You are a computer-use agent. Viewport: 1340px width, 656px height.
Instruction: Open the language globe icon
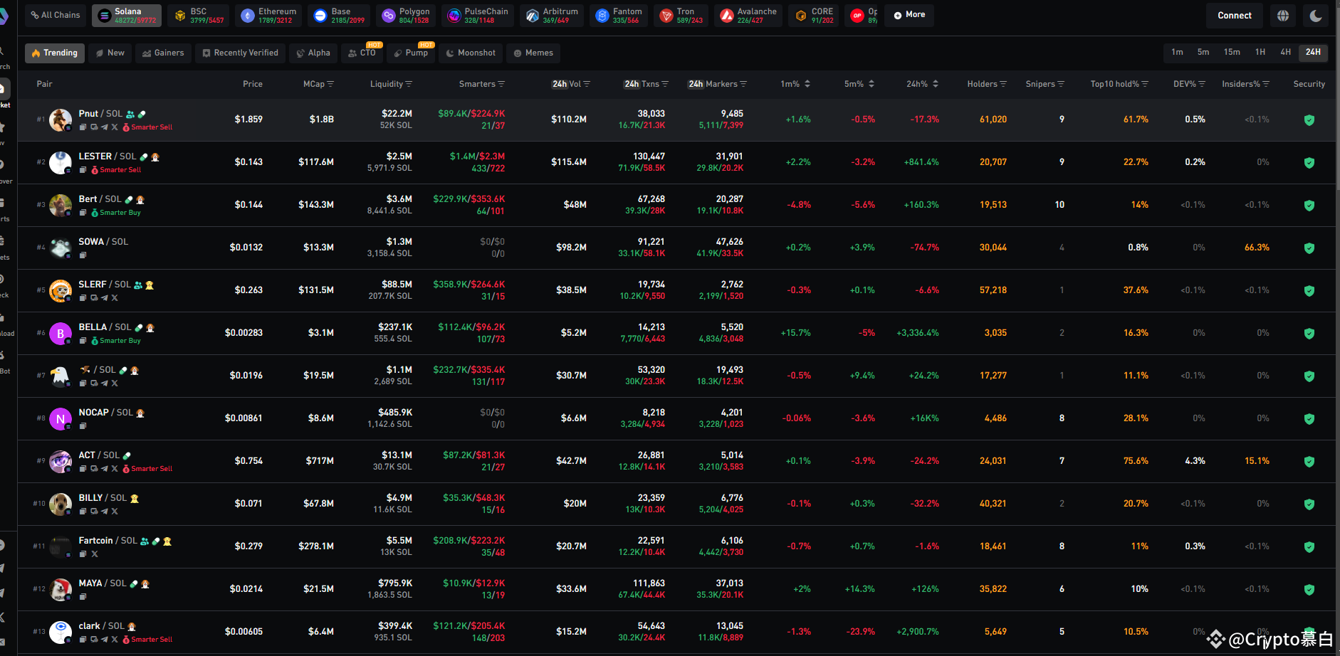pos(1283,15)
